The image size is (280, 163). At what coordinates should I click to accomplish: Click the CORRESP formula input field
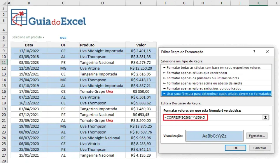pos(213,117)
